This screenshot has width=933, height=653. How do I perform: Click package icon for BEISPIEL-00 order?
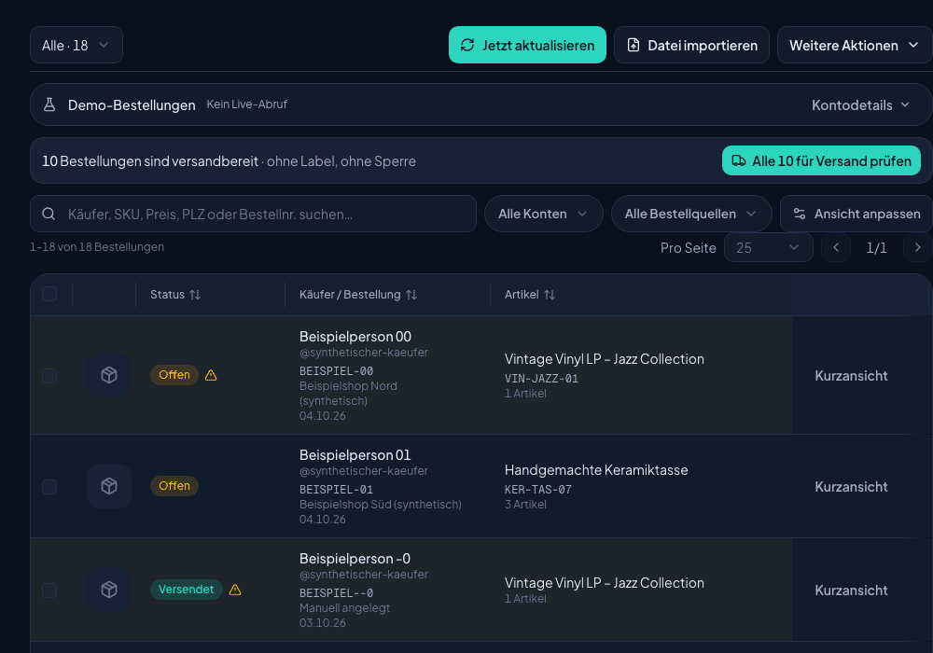pyautogui.click(x=109, y=375)
